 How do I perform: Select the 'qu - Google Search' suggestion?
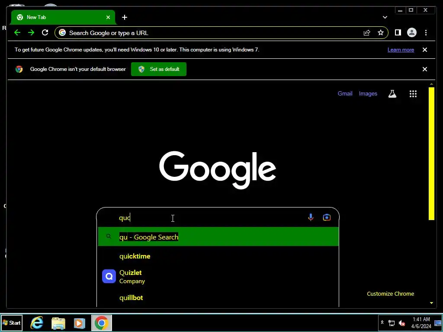[x=218, y=236]
